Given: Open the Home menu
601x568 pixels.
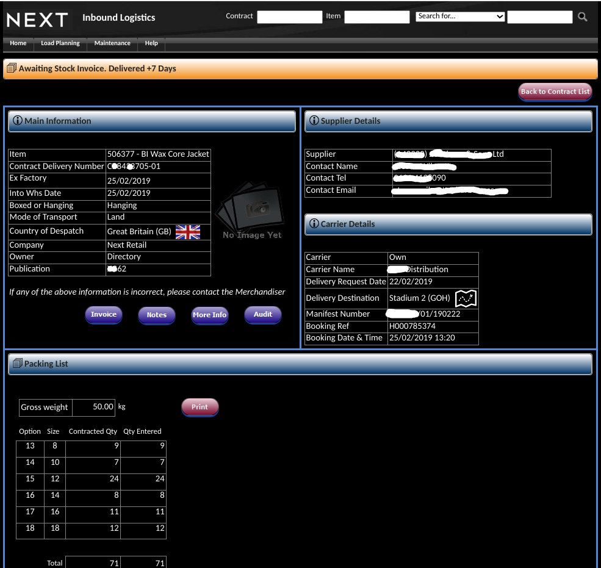Looking at the screenshot, I should 18,44.
